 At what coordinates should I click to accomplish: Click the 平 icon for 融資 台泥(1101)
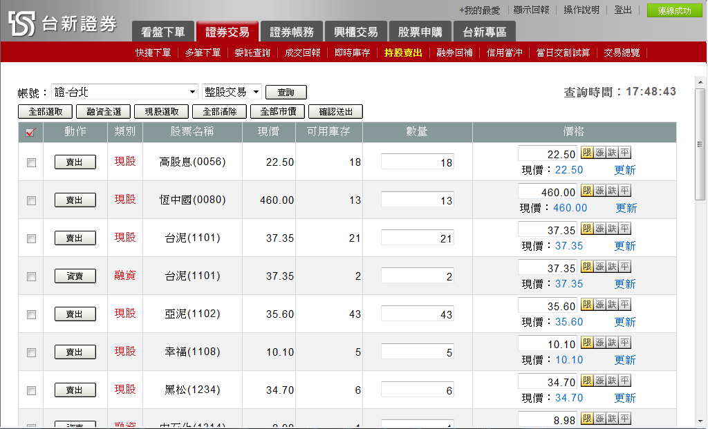coord(624,267)
